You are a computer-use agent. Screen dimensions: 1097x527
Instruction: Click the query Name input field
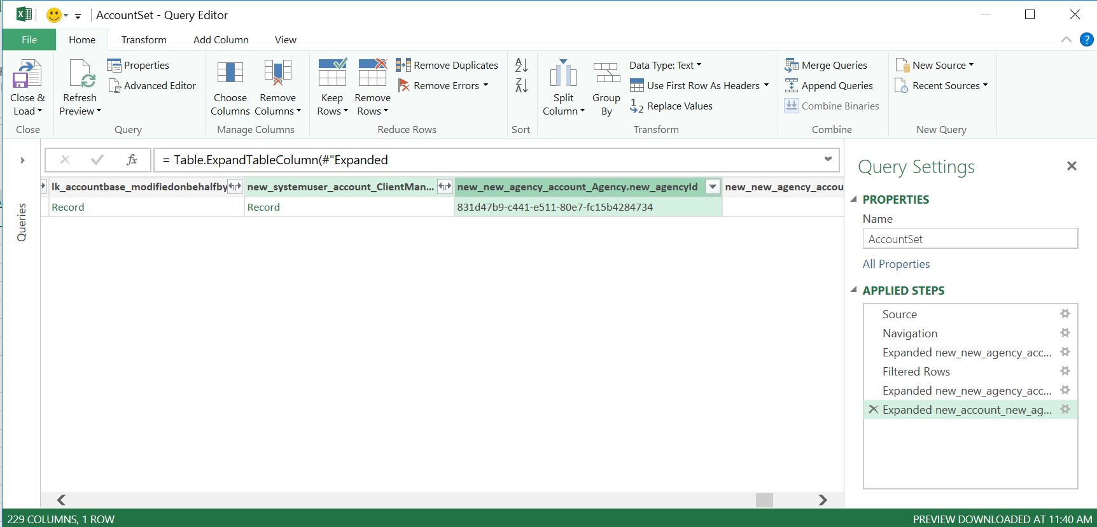tap(970, 239)
